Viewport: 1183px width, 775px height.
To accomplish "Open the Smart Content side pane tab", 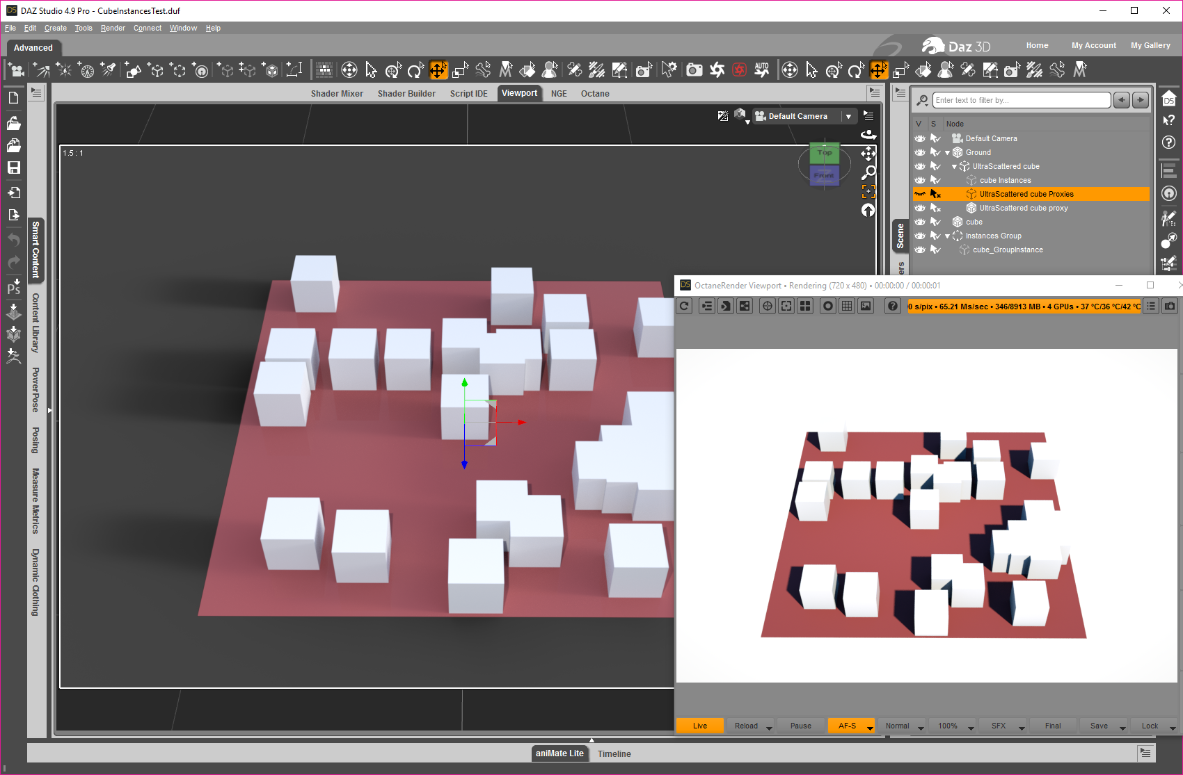I will click(35, 250).
